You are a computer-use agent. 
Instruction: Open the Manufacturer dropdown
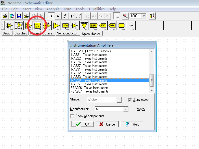[x=126, y=109]
